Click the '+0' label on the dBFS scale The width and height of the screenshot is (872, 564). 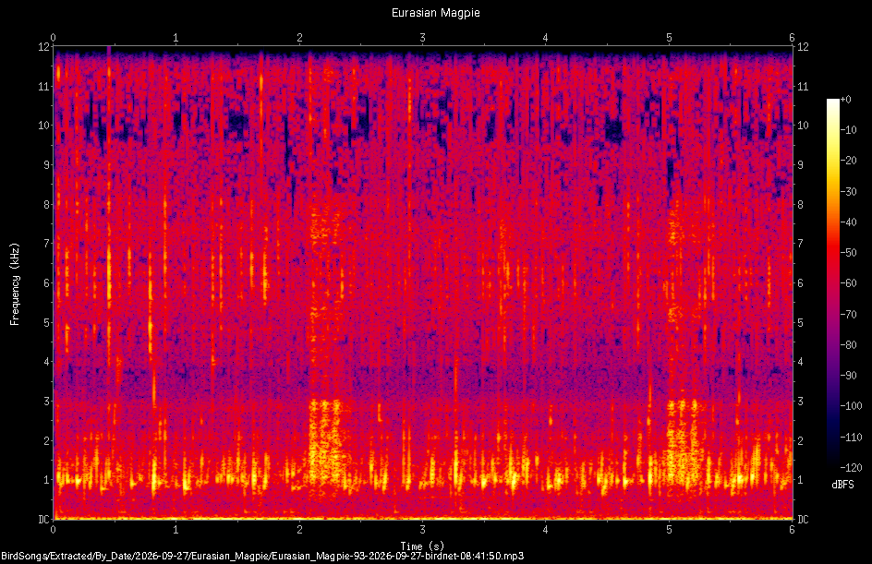(x=845, y=100)
